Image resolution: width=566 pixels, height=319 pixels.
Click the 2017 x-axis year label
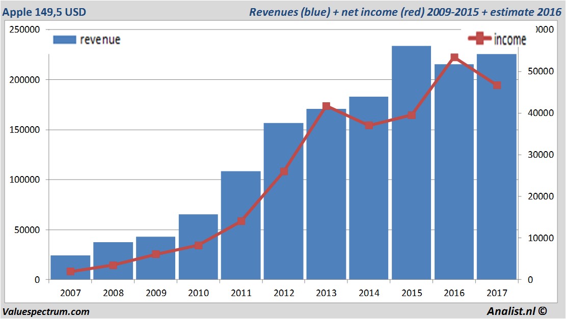click(497, 293)
